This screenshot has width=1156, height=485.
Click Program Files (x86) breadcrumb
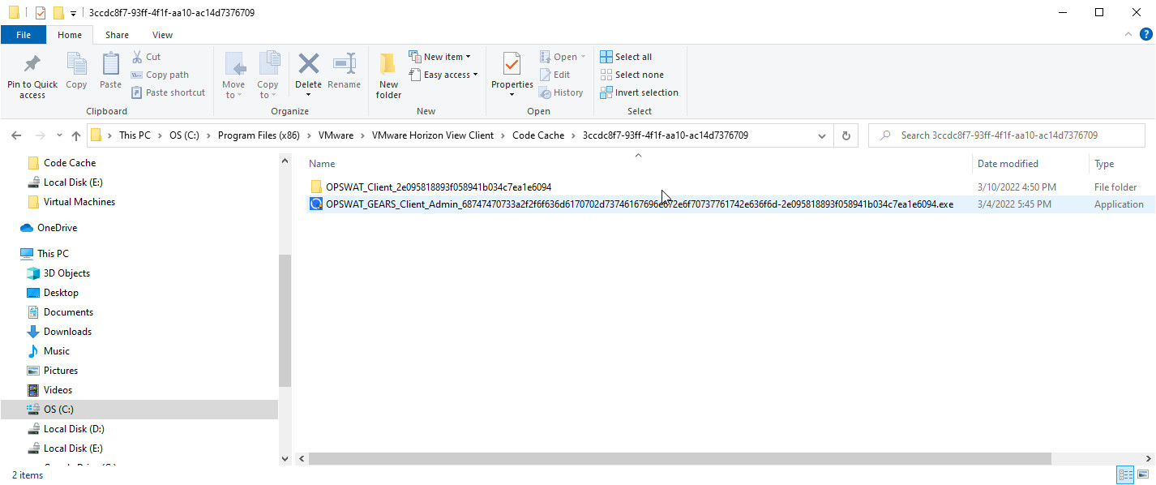[260, 135]
